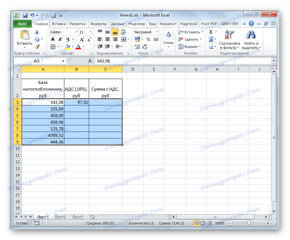The width and height of the screenshot is (290, 240).
Task: Open the Стили styles dropdown
Action: click(x=168, y=39)
